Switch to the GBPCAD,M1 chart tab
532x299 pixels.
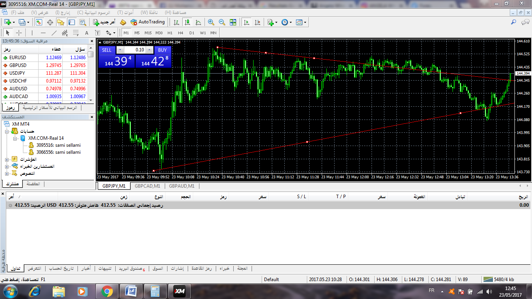pos(147,186)
